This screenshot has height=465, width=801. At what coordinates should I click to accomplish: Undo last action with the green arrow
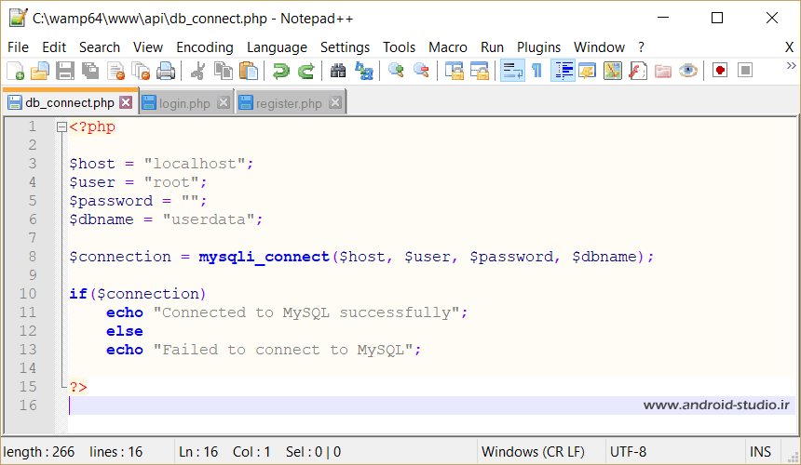point(280,71)
